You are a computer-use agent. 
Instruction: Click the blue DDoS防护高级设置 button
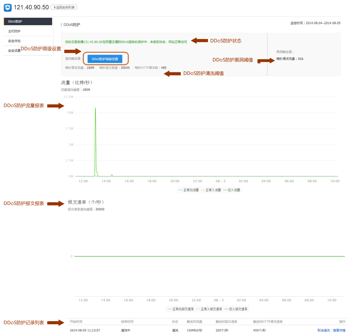(105, 59)
